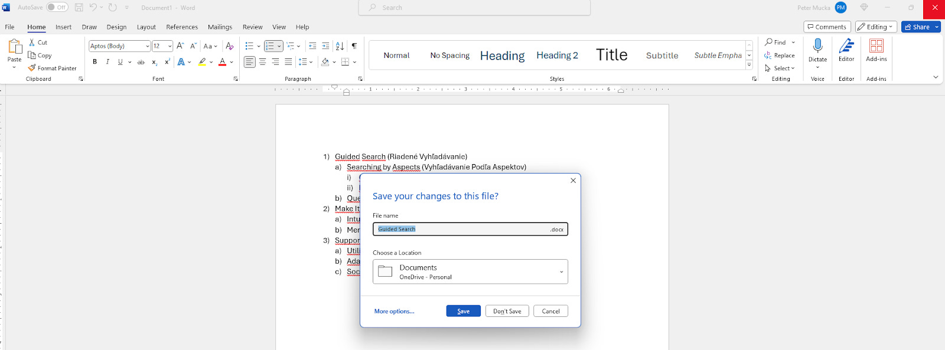Toggle underline formatting
Image resolution: width=945 pixels, height=350 pixels.
[x=120, y=62]
